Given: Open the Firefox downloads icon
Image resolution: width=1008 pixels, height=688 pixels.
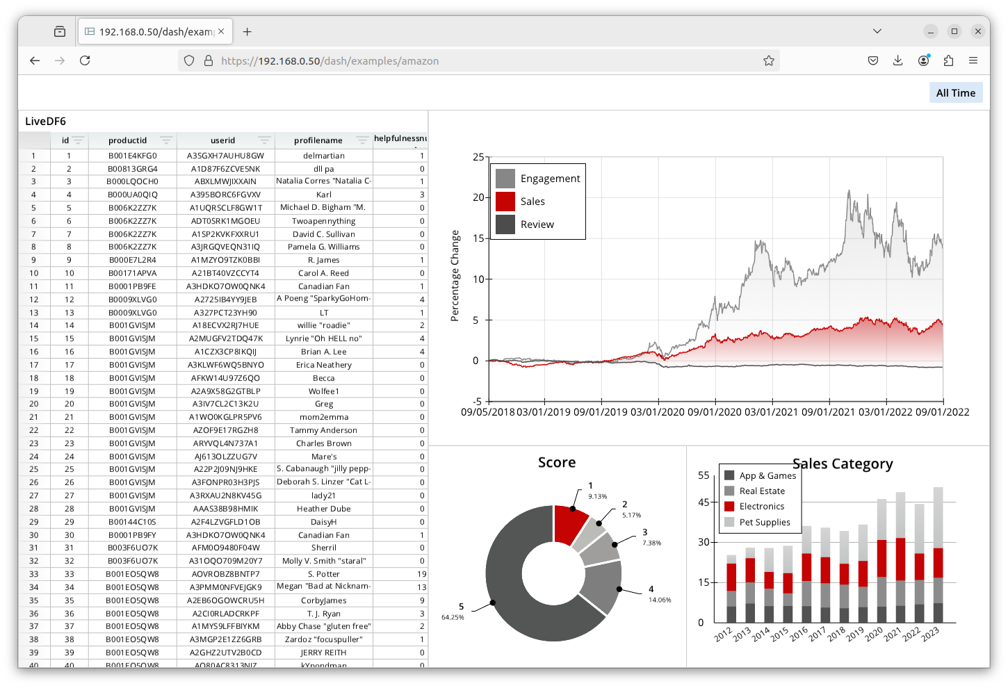Looking at the screenshot, I should [897, 60].
